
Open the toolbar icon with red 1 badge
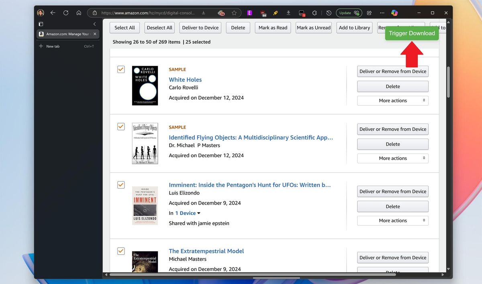tap(302, 13)
